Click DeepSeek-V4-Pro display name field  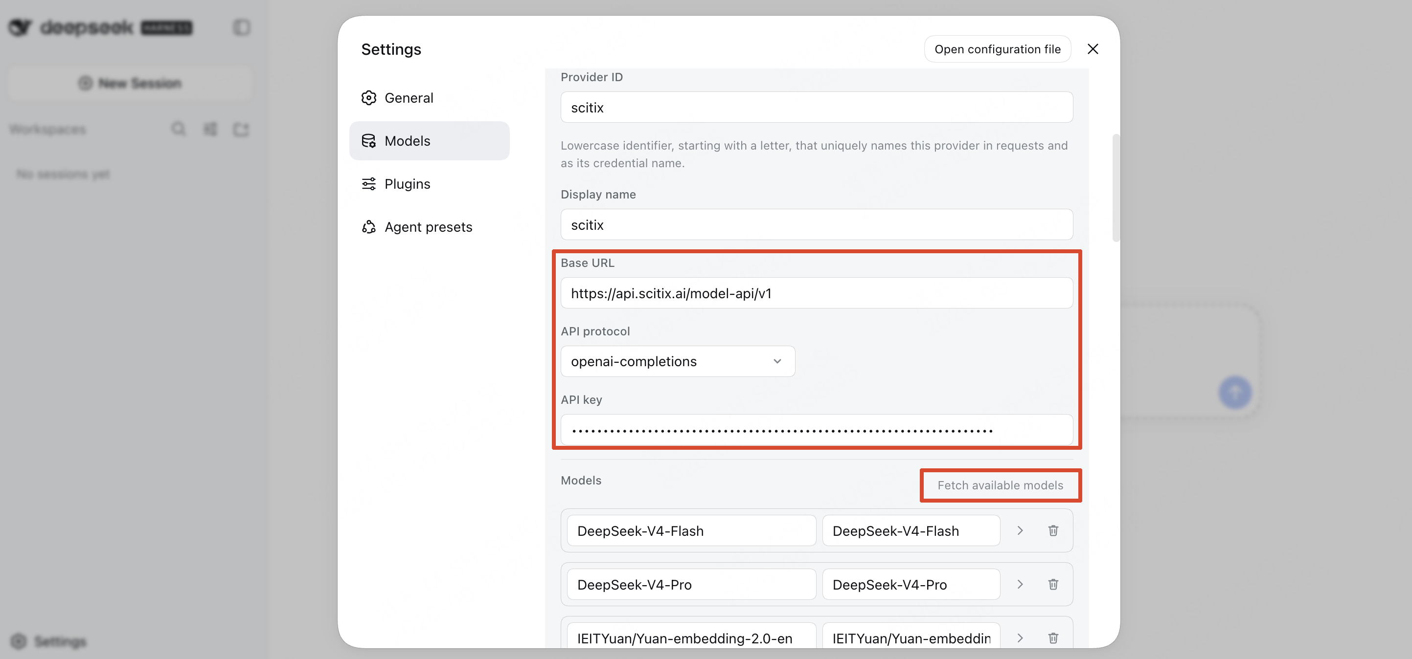911,585
